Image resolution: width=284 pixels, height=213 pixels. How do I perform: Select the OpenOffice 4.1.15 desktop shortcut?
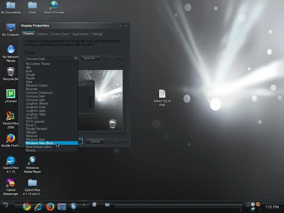pyautogui.click(x=11, y=165)
